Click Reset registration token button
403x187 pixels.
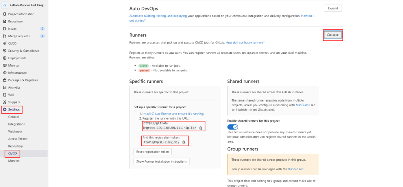[x=153, y=152]
